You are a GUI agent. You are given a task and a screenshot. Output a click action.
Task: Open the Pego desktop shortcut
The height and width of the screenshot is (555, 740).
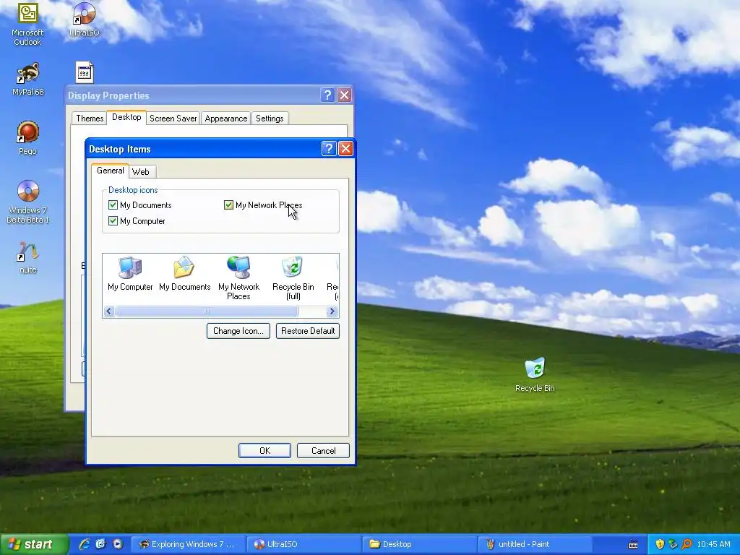point(27,138)
